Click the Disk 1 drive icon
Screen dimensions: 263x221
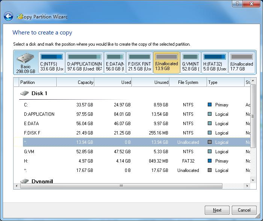(x=24, y=93)
